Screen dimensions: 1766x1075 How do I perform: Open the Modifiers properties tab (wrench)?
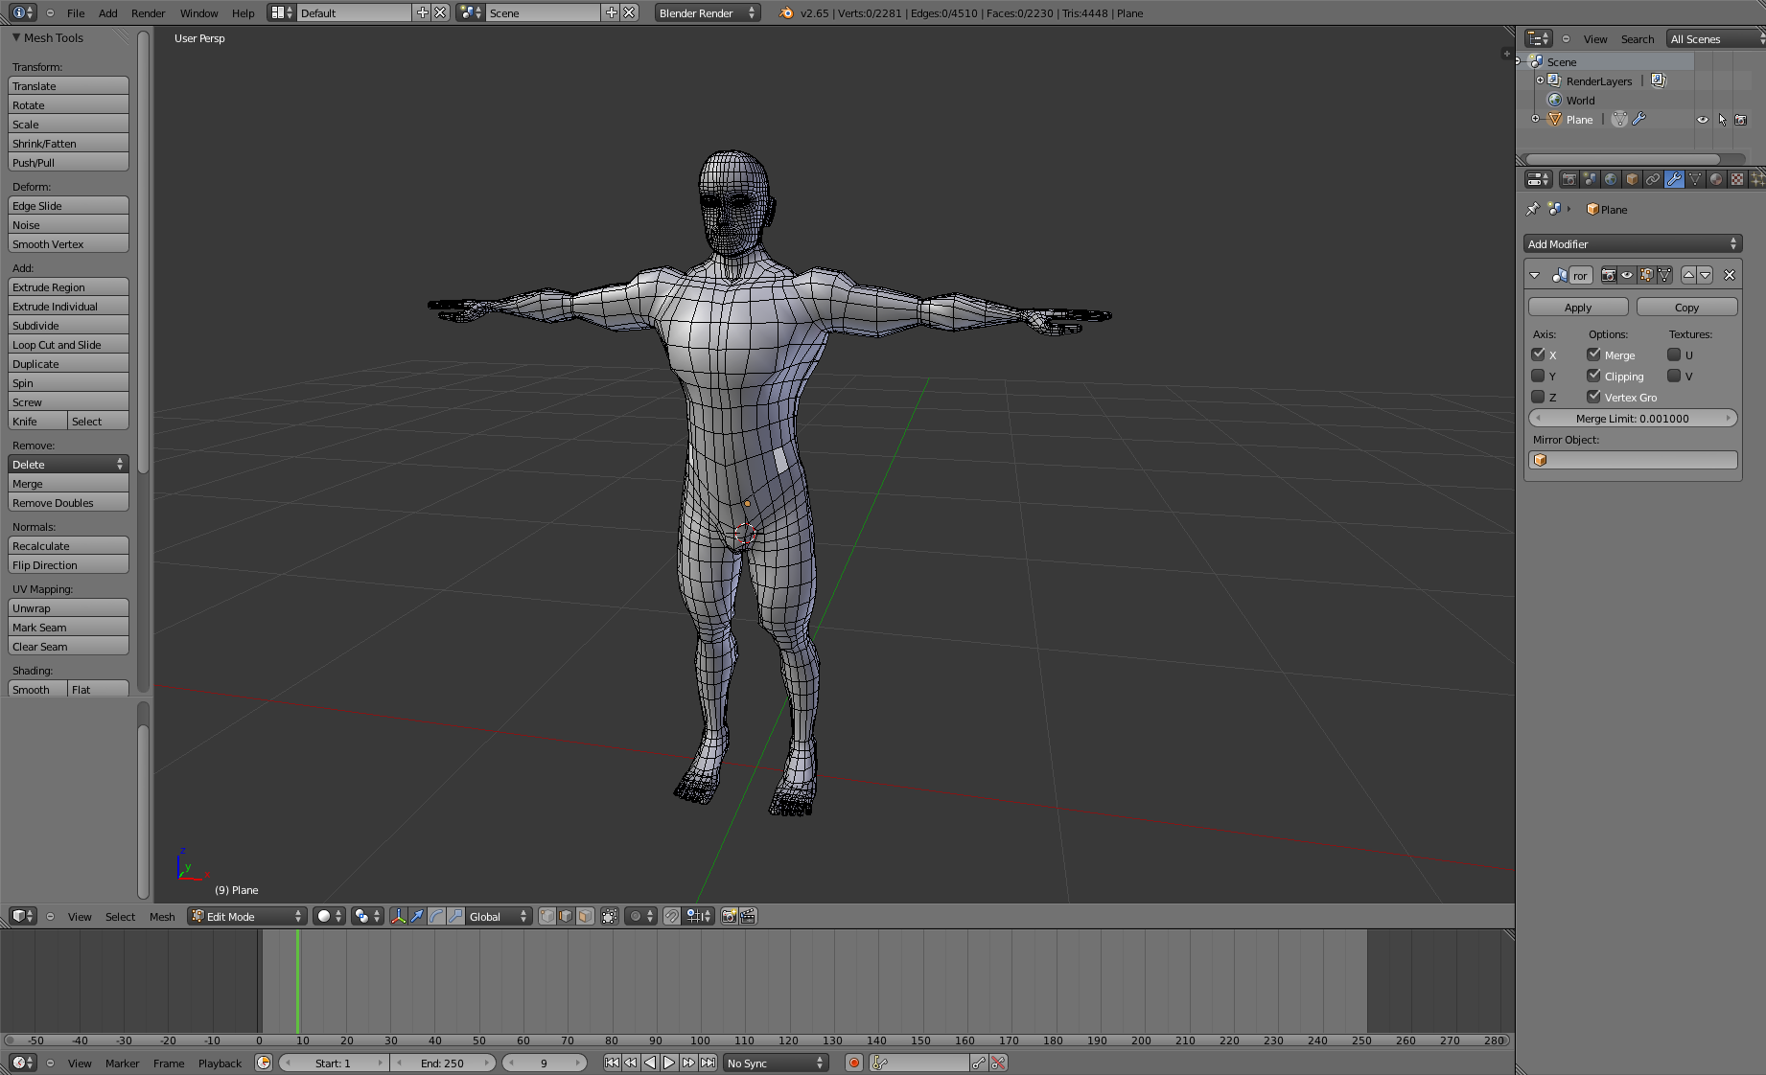click(1674, 179)
